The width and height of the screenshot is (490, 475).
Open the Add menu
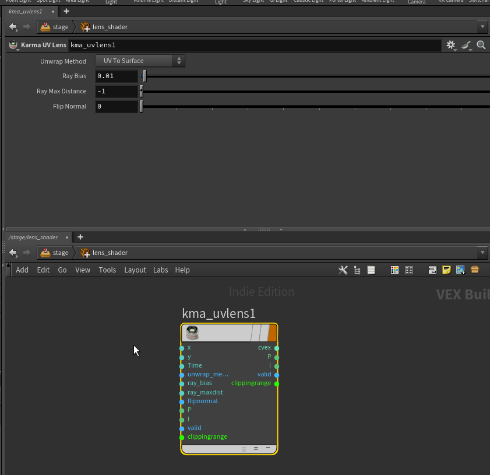coord(22,270)
